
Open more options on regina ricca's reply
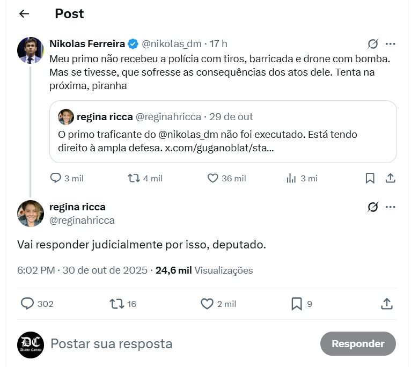click(390, 207)
